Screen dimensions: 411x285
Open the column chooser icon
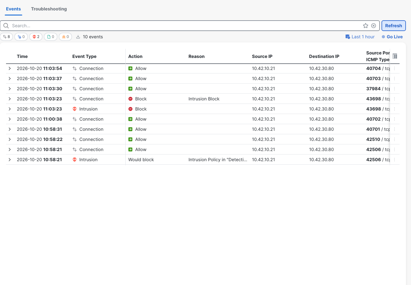[x=395, y=56]
